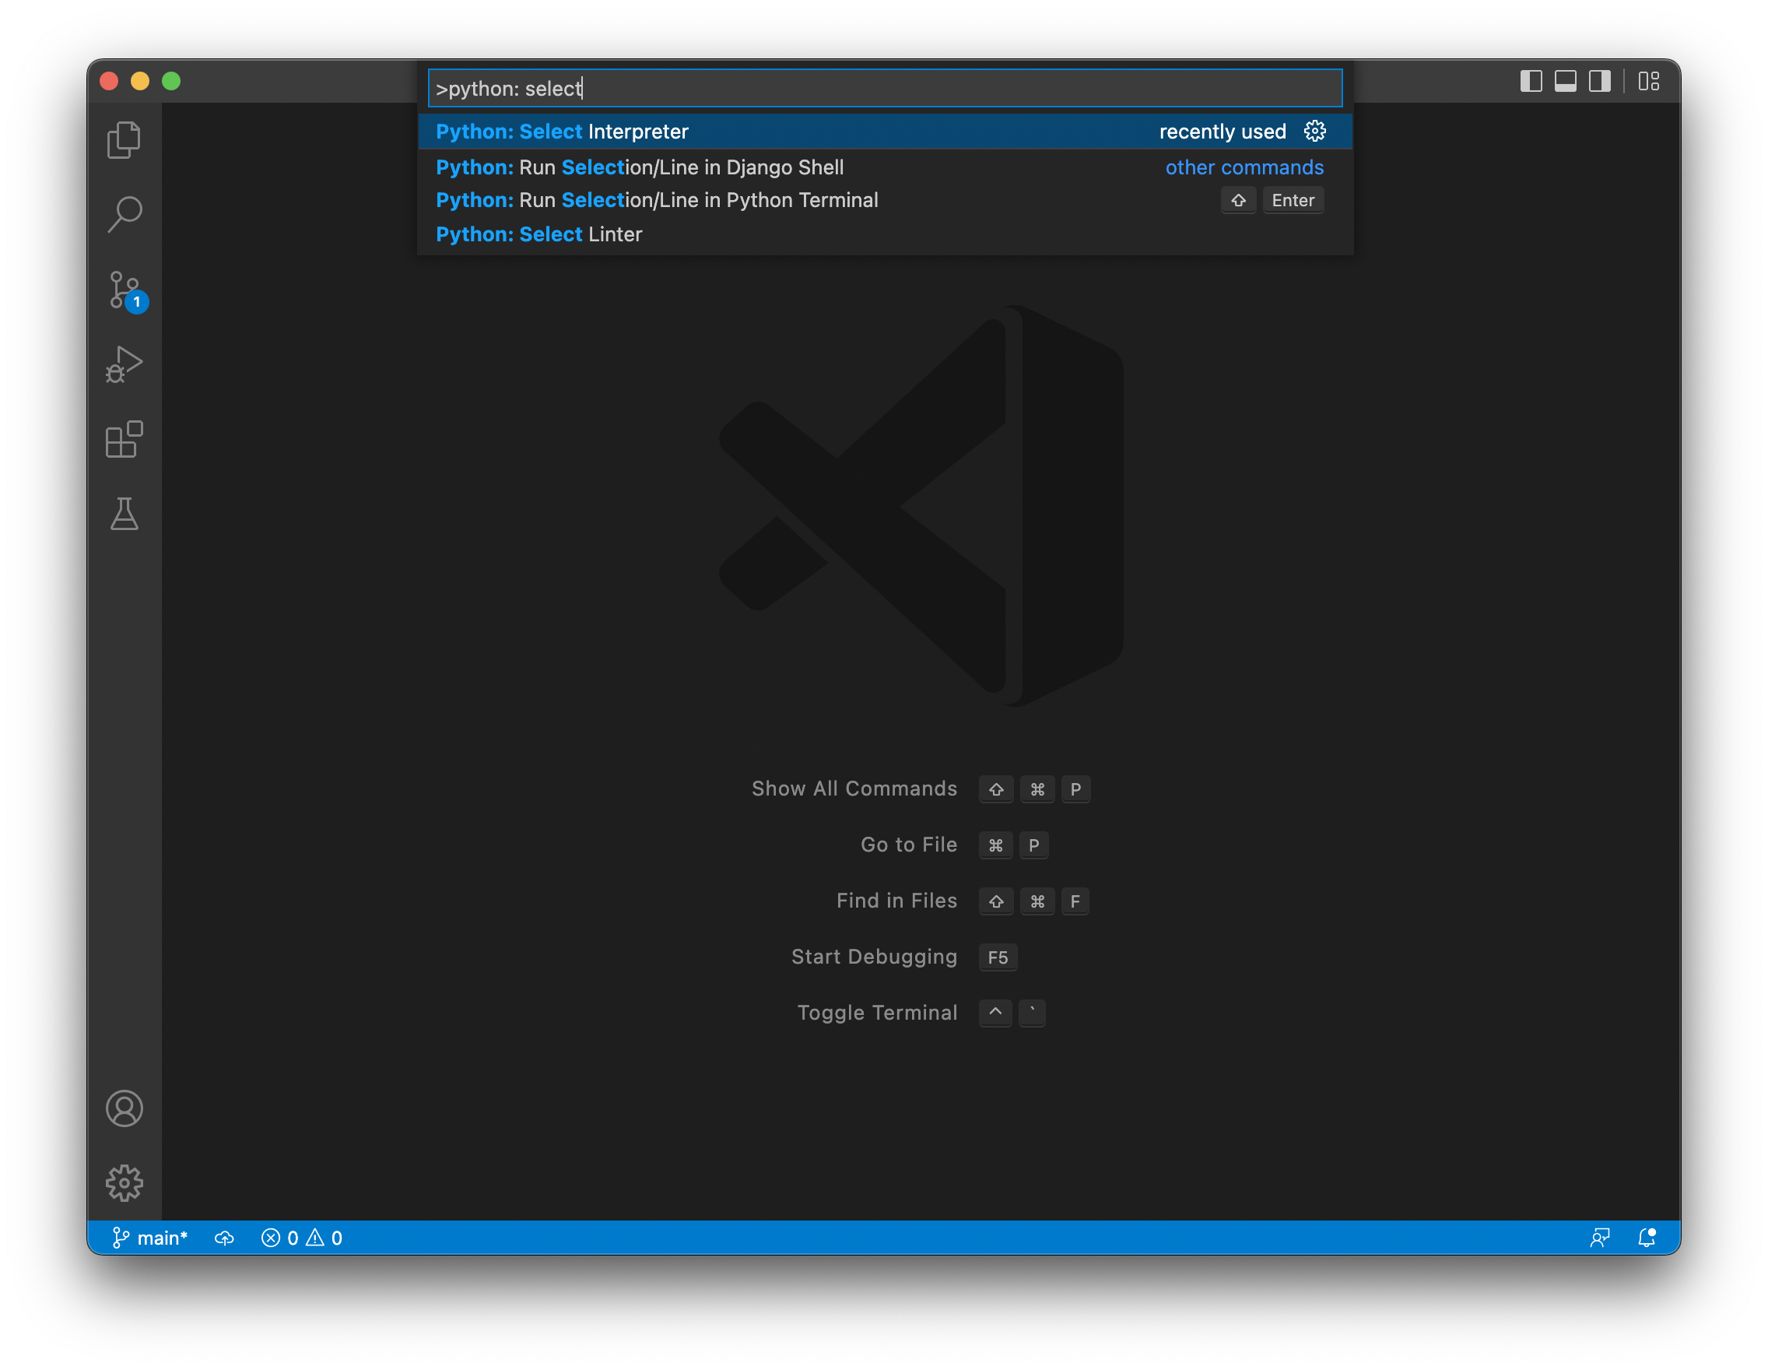Open Source Control view
Viewport: 1768px width, 1370px height.
coord(124,290)
